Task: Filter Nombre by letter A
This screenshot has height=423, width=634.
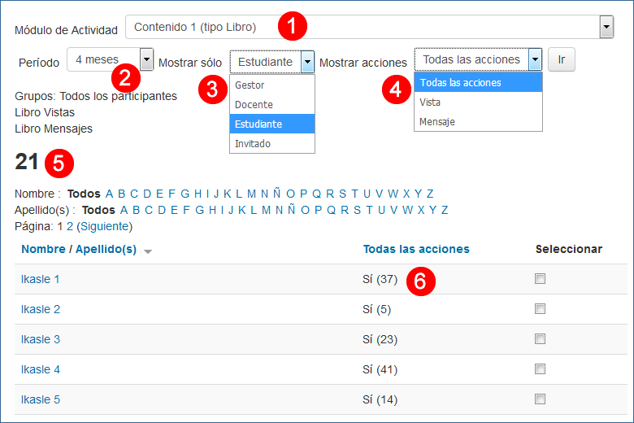Action: click(x=110, y=194)
